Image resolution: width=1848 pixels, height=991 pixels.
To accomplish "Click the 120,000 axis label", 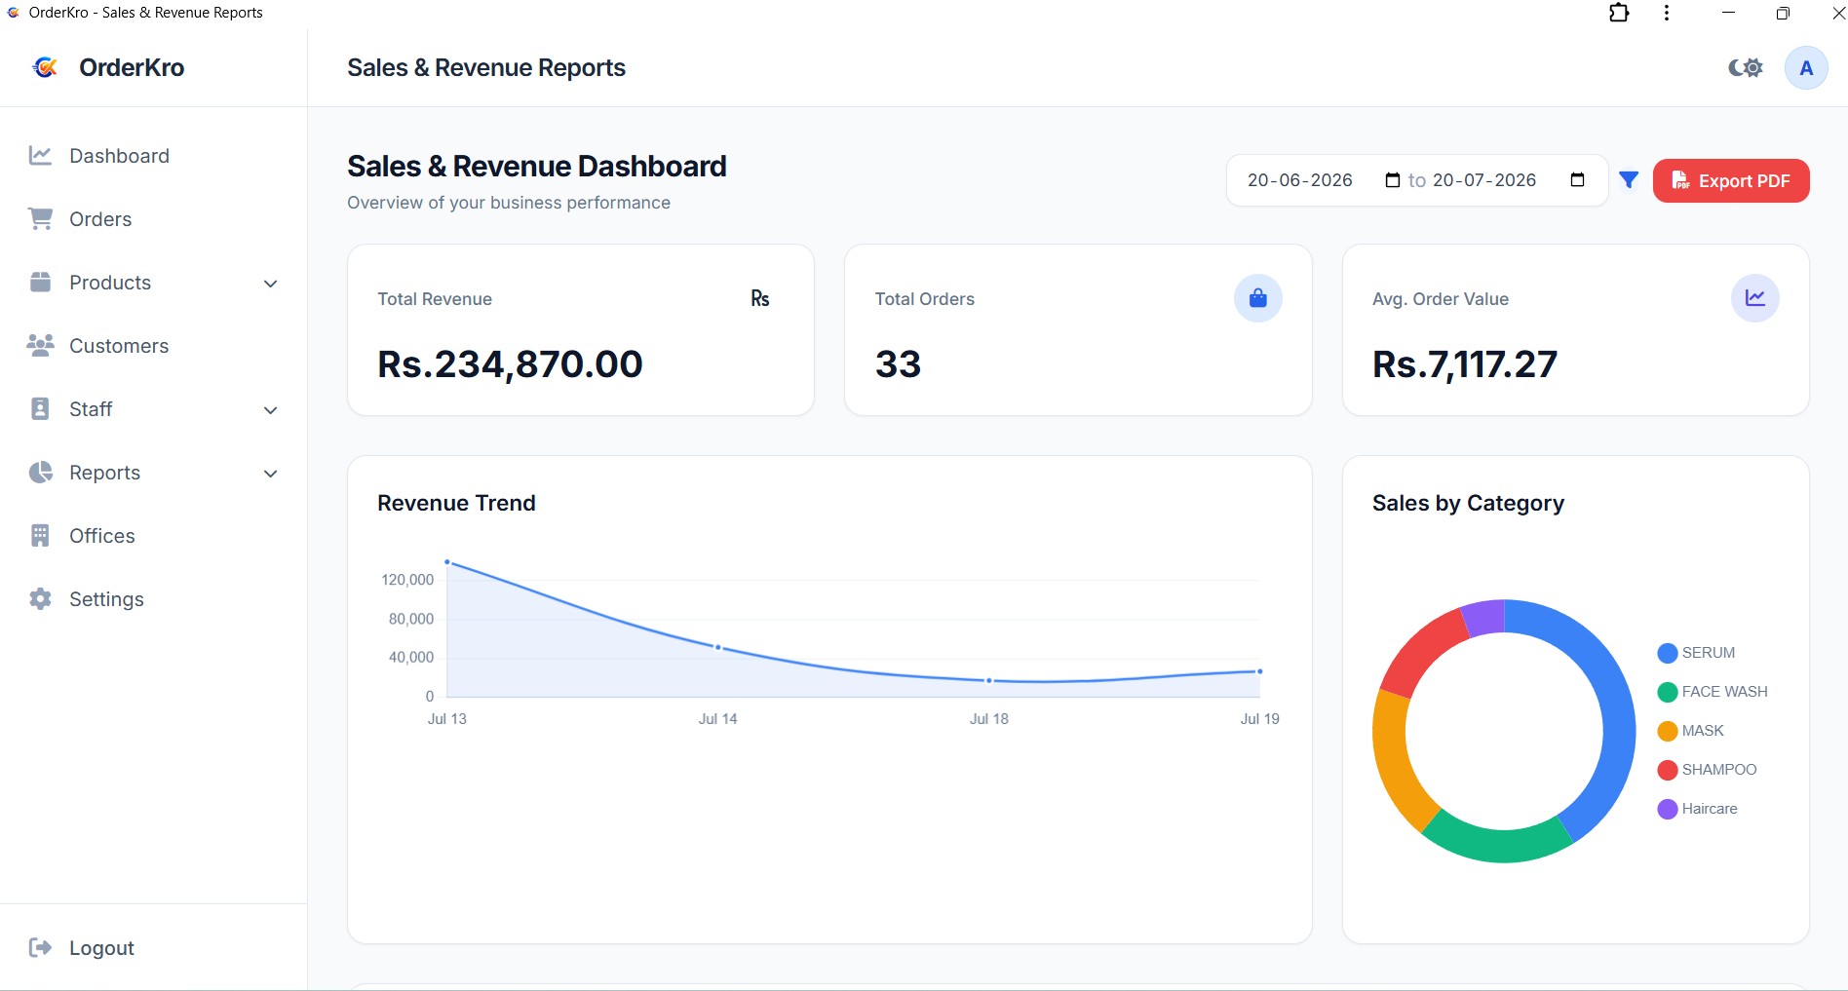I will click(407, 580).
